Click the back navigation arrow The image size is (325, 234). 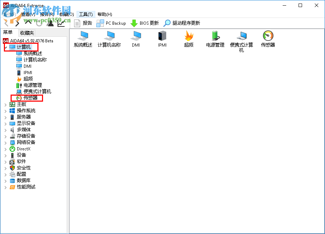pyautogui.click(x=6, y=23)
